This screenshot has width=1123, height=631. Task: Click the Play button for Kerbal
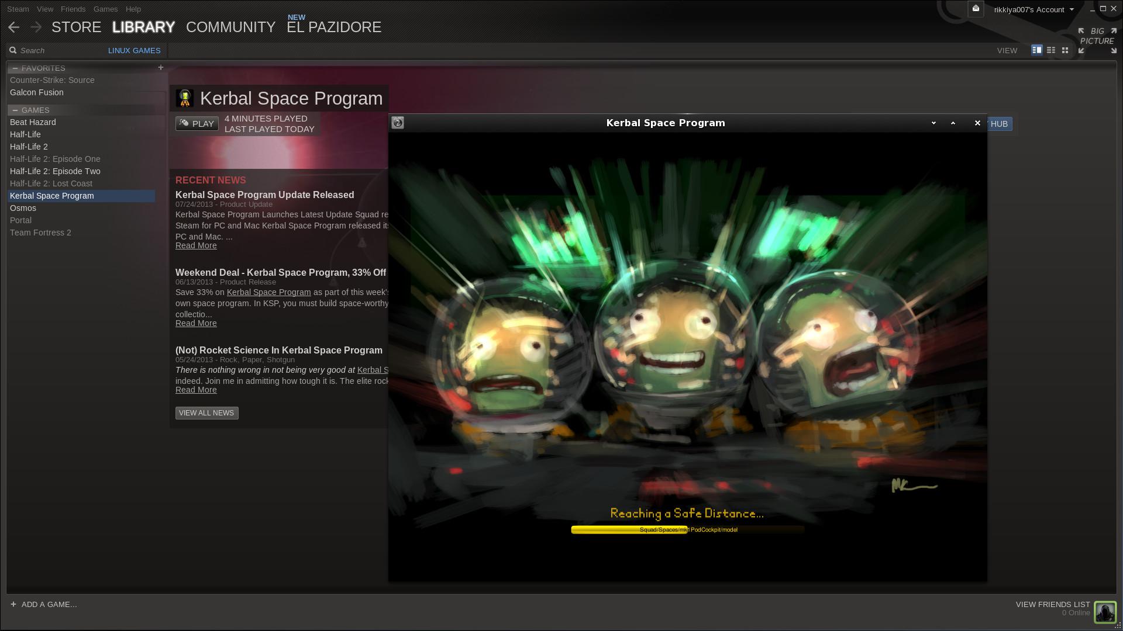pyautogui.click(x=197, y=123)
